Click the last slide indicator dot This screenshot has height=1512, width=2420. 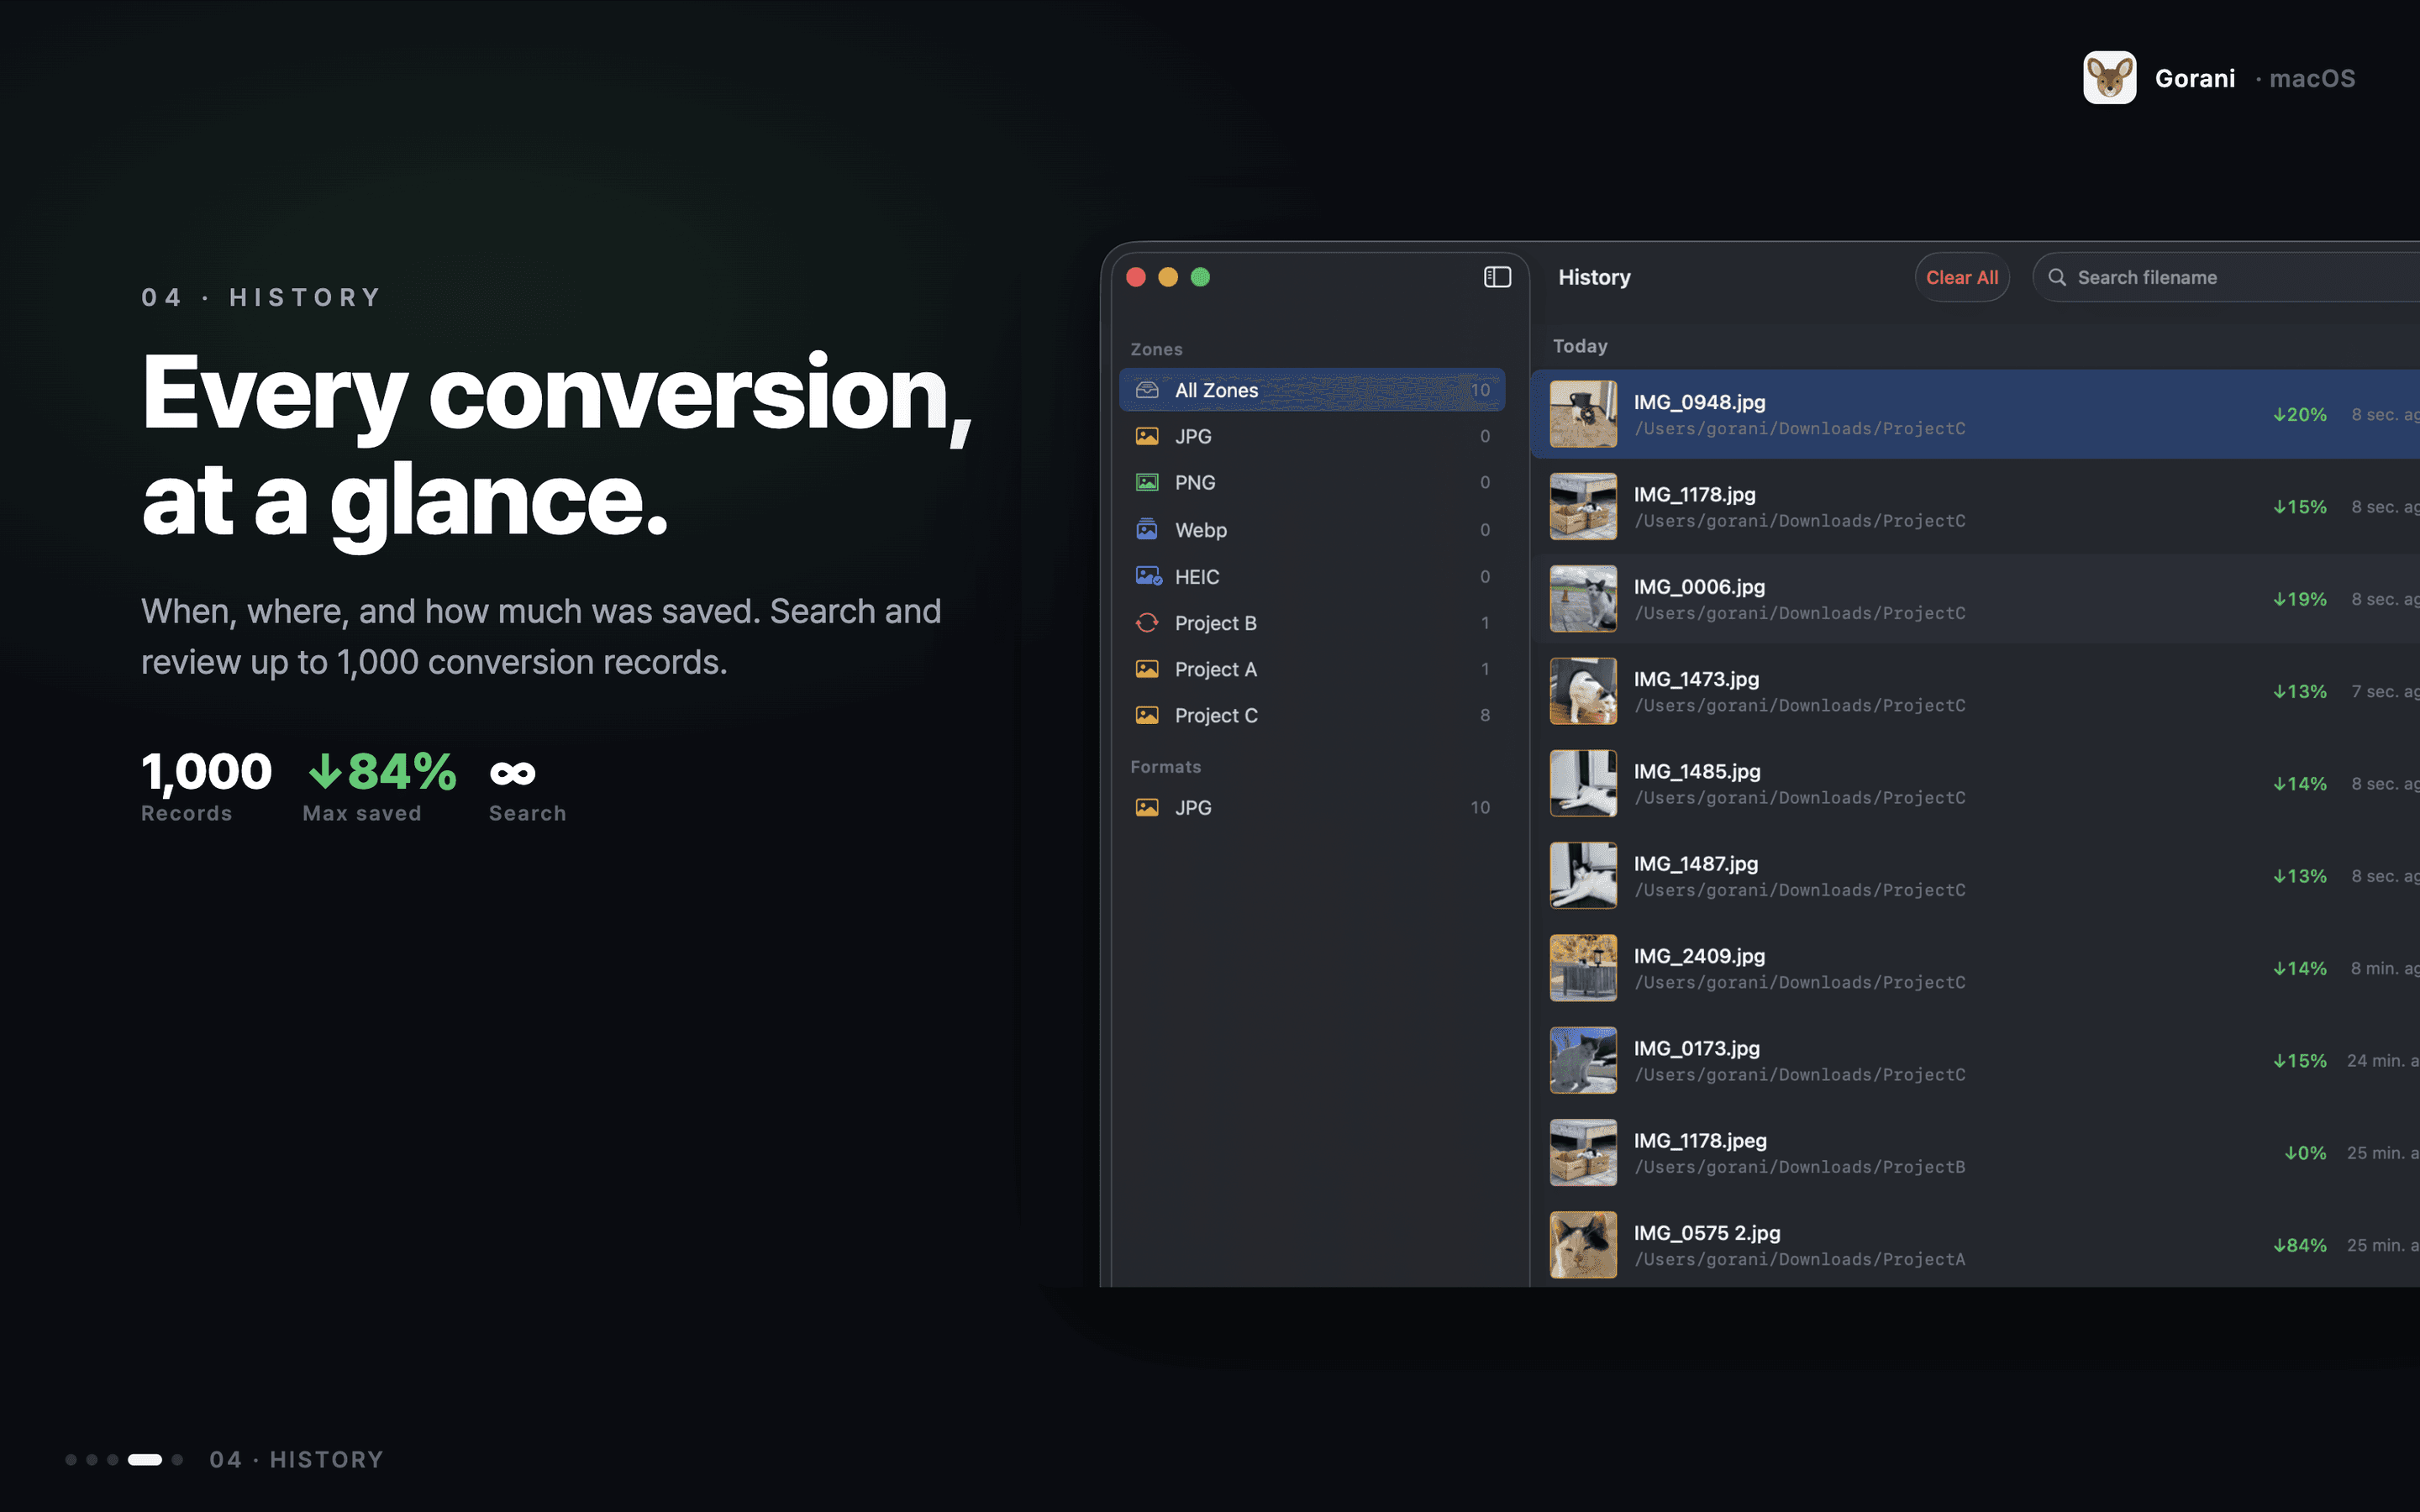pos(178,1459)
